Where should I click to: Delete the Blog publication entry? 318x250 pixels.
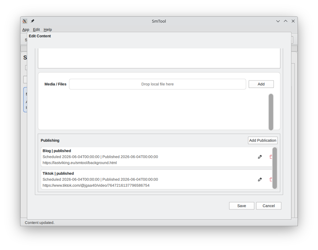[x=271, y=157]
